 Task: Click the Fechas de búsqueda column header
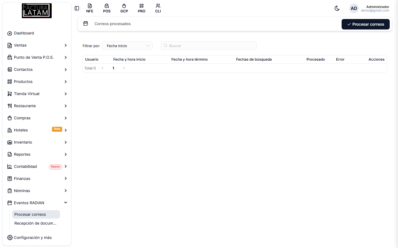coord(254,59)
